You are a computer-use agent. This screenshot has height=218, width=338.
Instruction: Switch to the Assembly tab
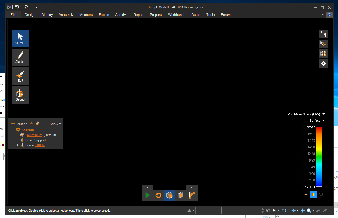(66, 15)
